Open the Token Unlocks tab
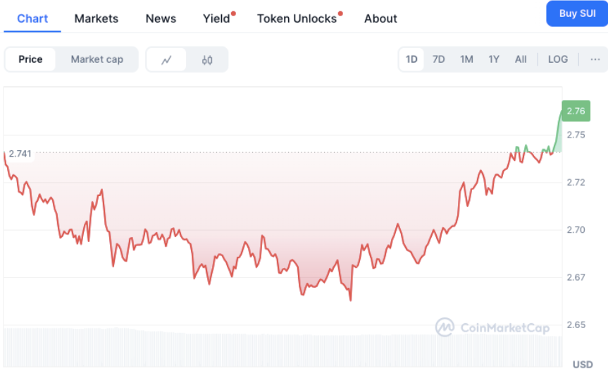Viewport: 608px width, 369px height. (x=297, y=18)
